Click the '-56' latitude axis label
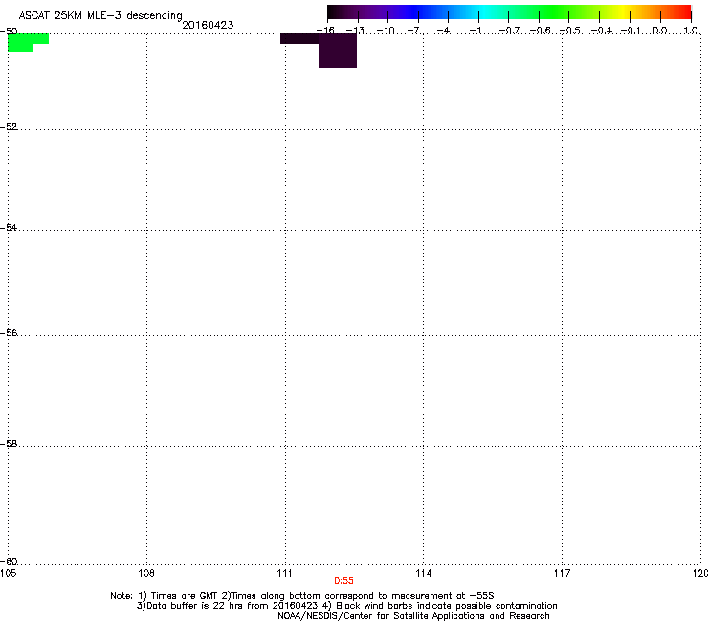The height and width of the screenshot is (622, 708). 9,332
